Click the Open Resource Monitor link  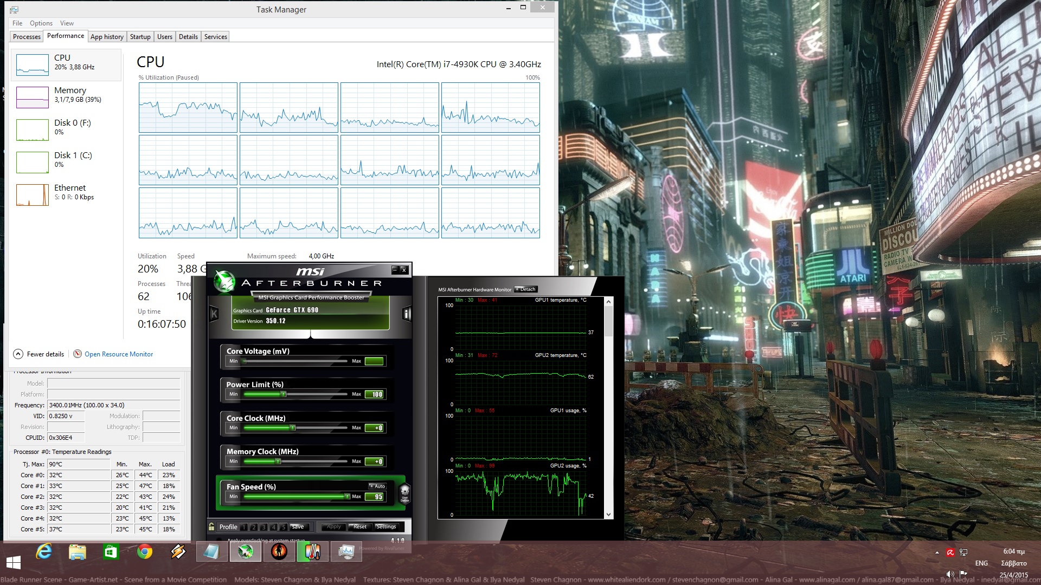(x=118, y=354)
